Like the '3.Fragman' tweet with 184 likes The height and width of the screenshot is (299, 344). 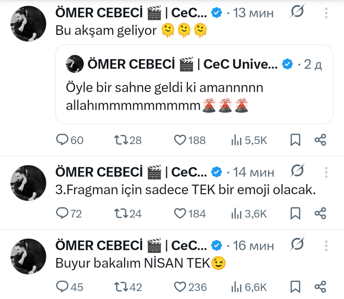click(x=180, y=214)
